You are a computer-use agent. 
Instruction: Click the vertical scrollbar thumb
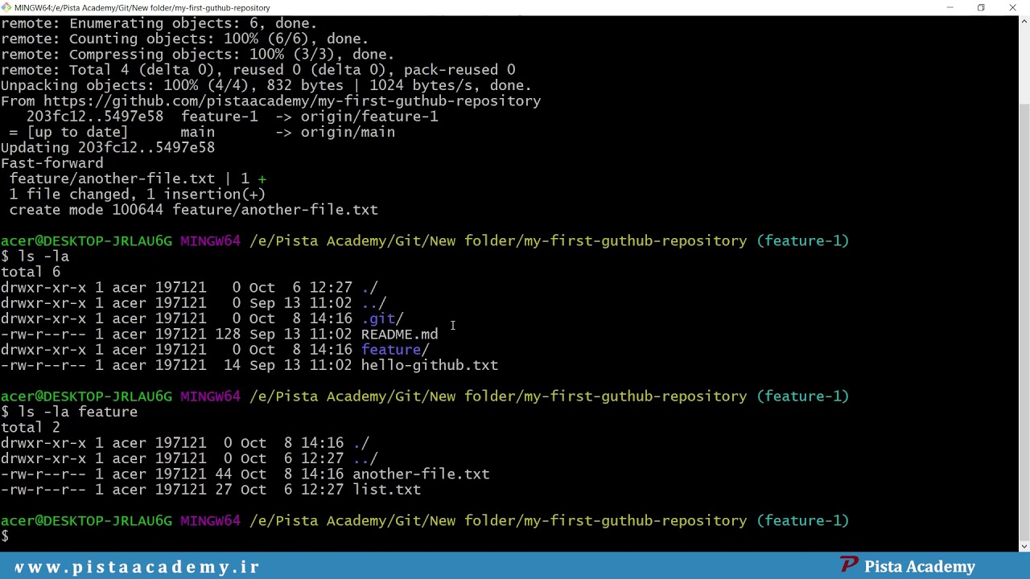[x=1024, y=322]
